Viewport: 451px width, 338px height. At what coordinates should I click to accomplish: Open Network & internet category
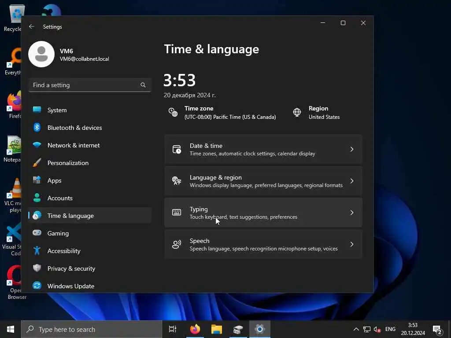click(90, 145)
